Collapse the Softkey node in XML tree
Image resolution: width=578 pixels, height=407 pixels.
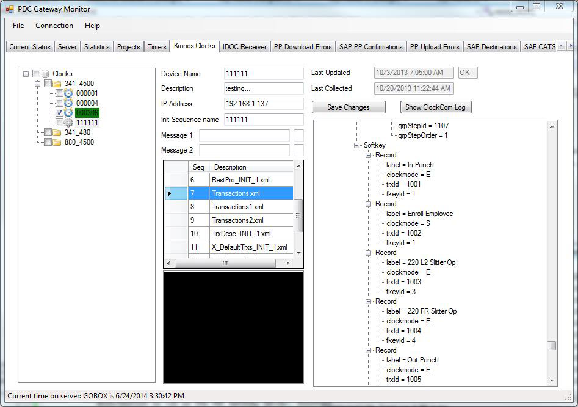[x=357, y=145]
